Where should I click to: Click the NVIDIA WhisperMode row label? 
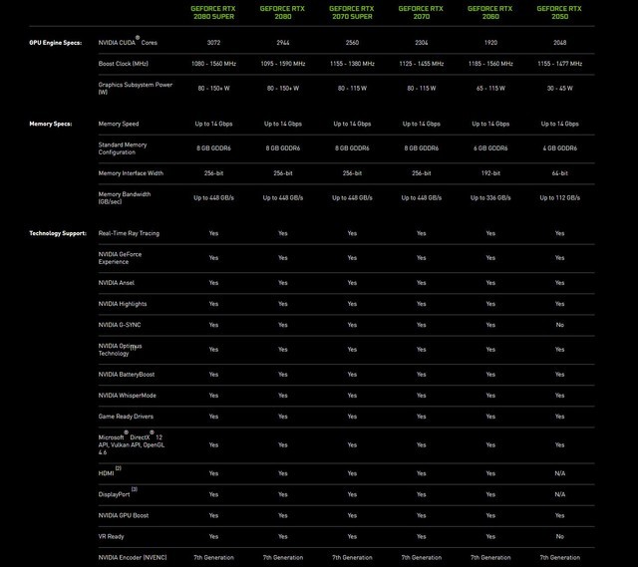click(127, 396)
